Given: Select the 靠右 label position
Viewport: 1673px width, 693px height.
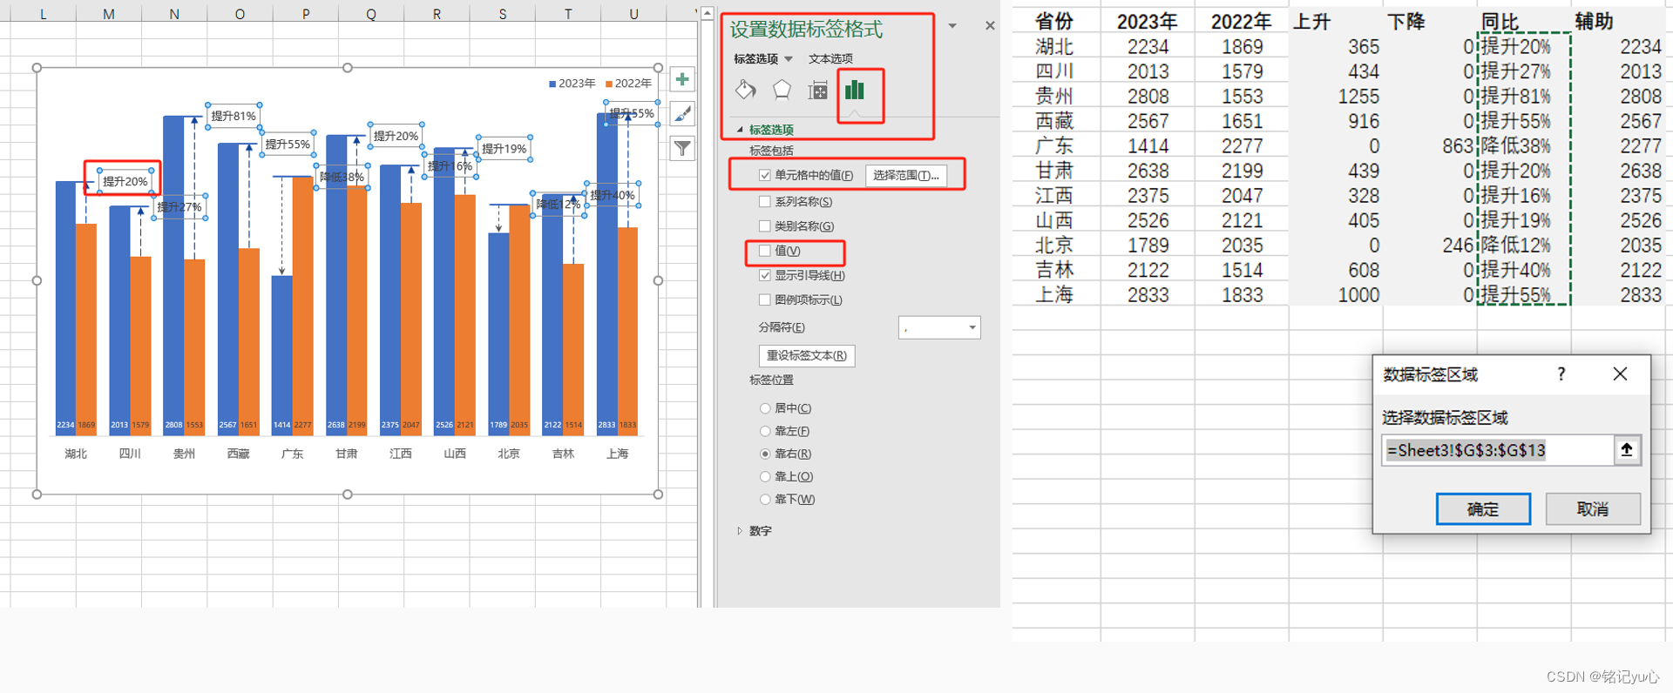Looking at the screenshot, I should click(x=765, y=454).
